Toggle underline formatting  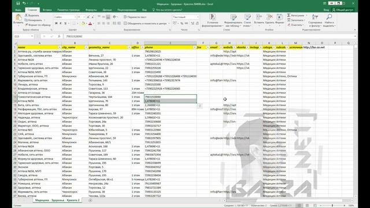pyautogui.click(x=65, y=23)
